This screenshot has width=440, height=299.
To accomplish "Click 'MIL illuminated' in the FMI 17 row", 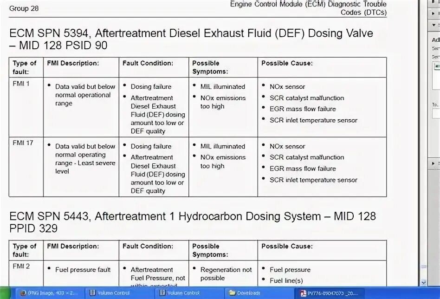I will point(222,146).
